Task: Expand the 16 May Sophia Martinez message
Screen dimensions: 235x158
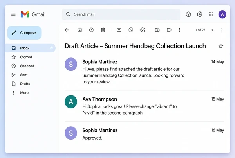Action: (144, 134)
